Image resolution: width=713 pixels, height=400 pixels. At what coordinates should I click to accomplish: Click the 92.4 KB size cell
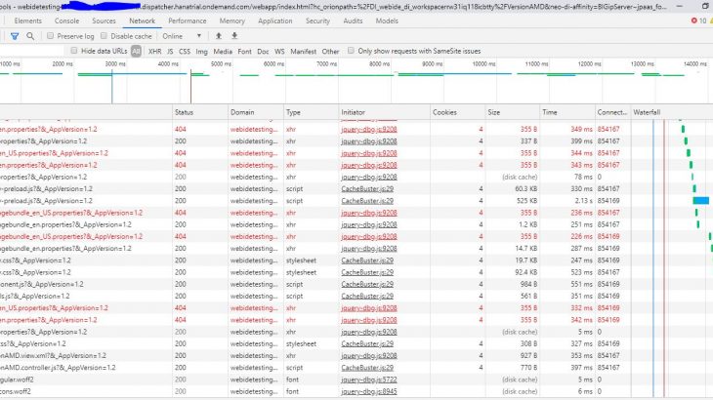tap(526, 272)
